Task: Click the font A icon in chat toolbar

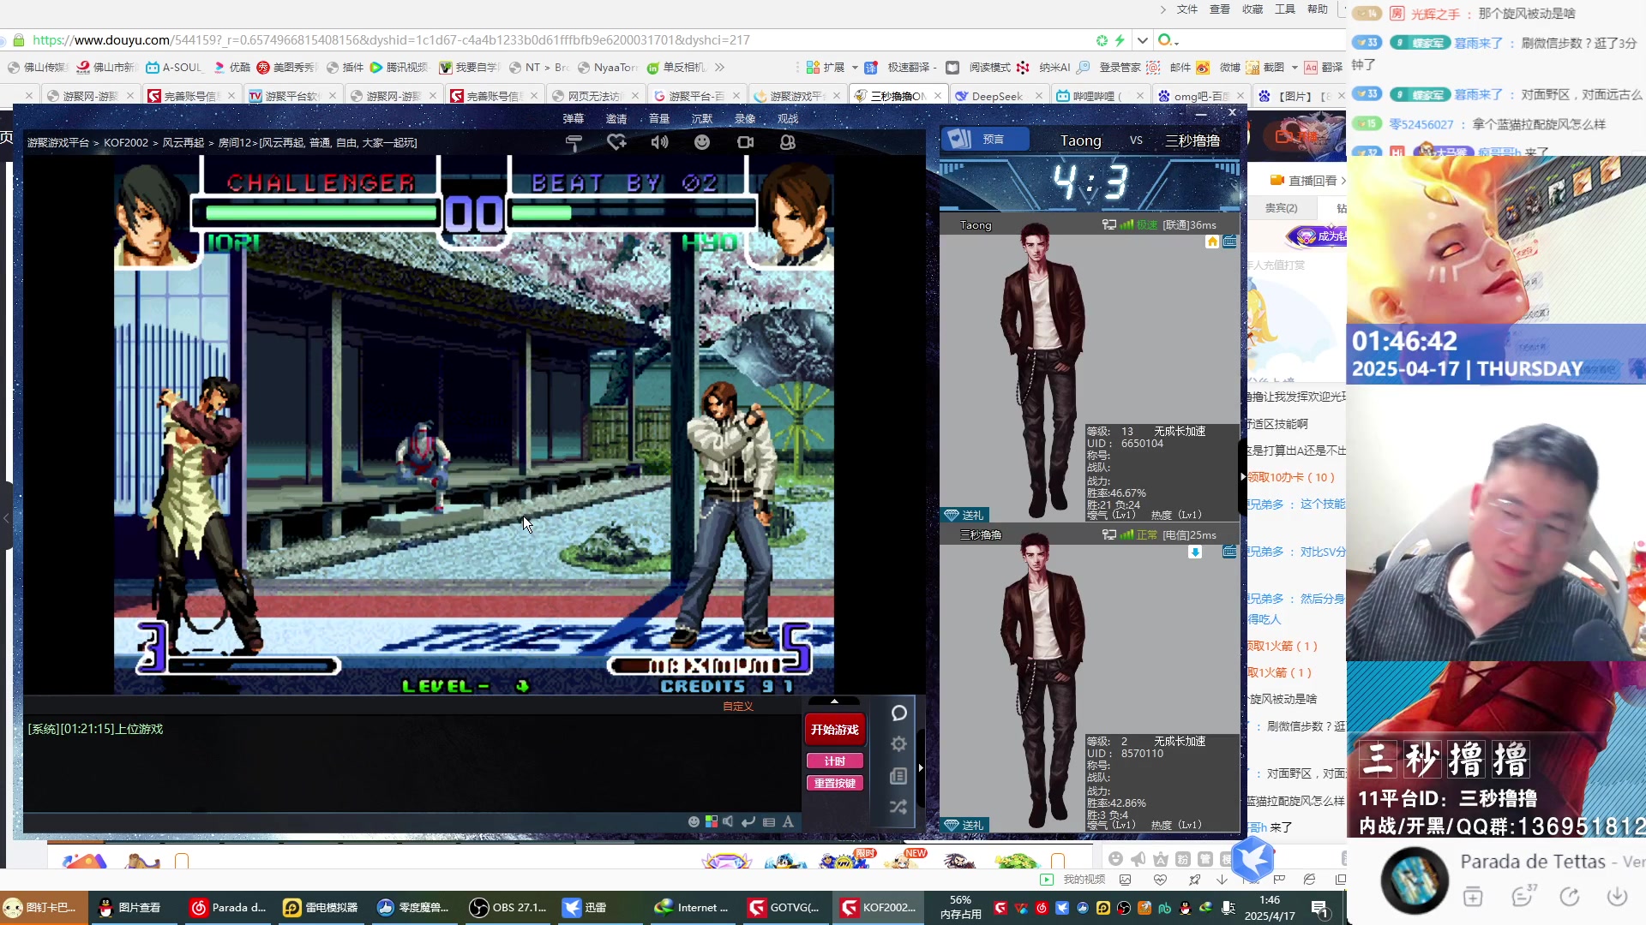Action: (x=788, y=821)
